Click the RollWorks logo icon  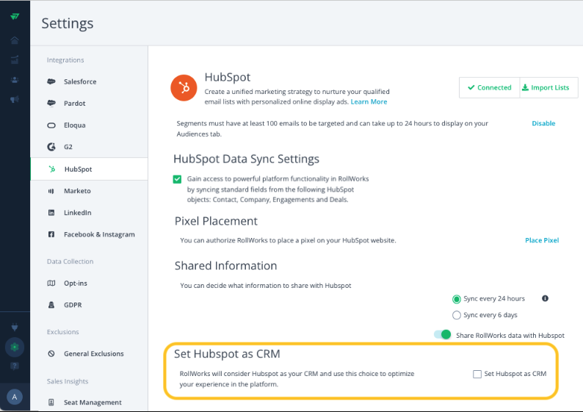click(15, 16)
